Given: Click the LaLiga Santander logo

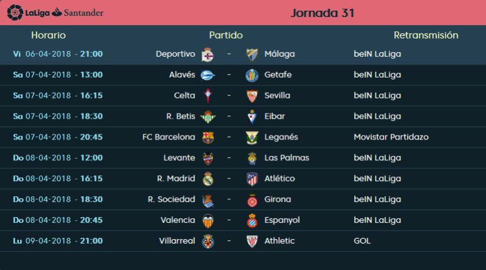Looking at the screenshot, I should point(56,12).
